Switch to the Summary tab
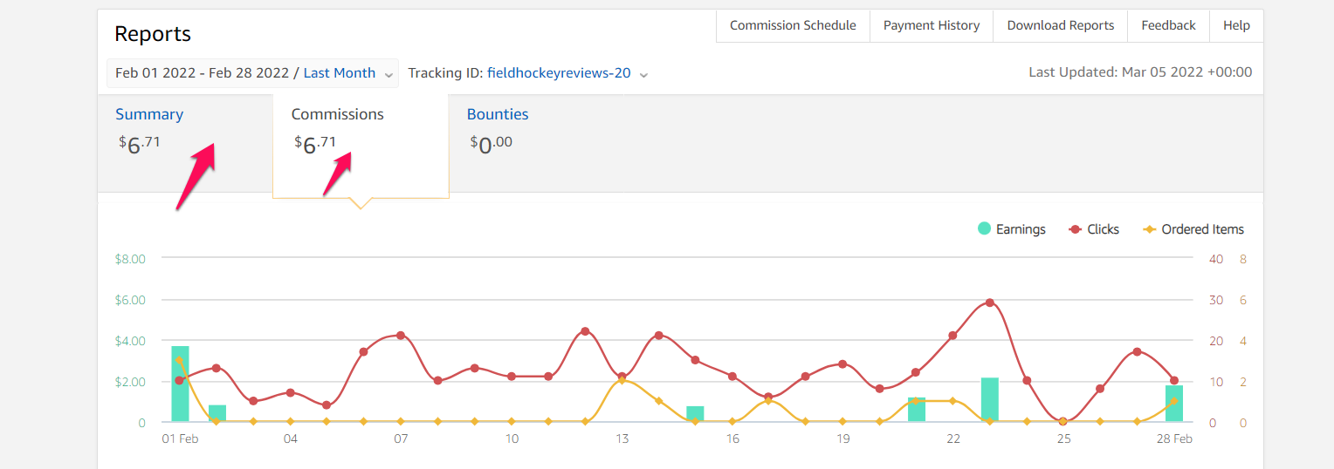The image size is (1334, 469). tap(149, 114)
